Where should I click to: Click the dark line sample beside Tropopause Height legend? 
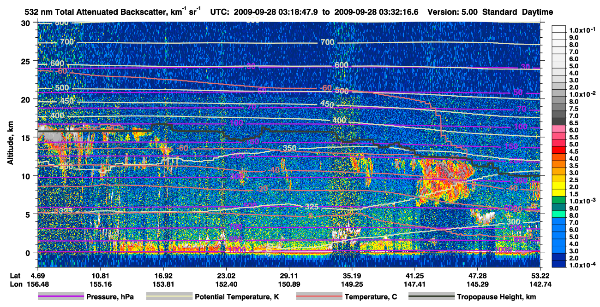431,297
